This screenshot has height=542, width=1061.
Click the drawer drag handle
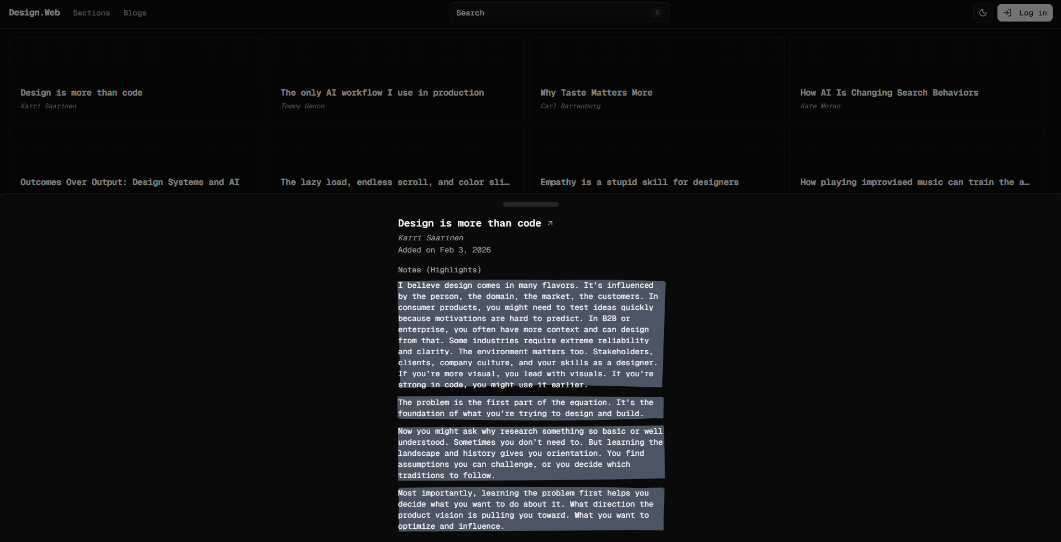(530, 204)
